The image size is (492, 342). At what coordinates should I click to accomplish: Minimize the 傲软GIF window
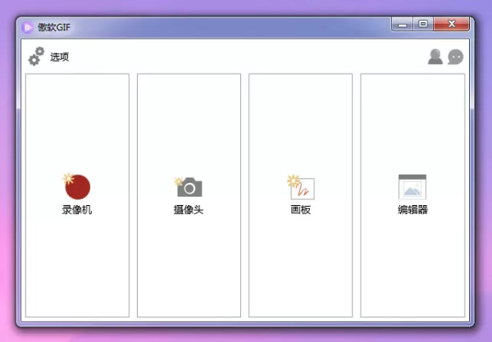tap(403, 24)
